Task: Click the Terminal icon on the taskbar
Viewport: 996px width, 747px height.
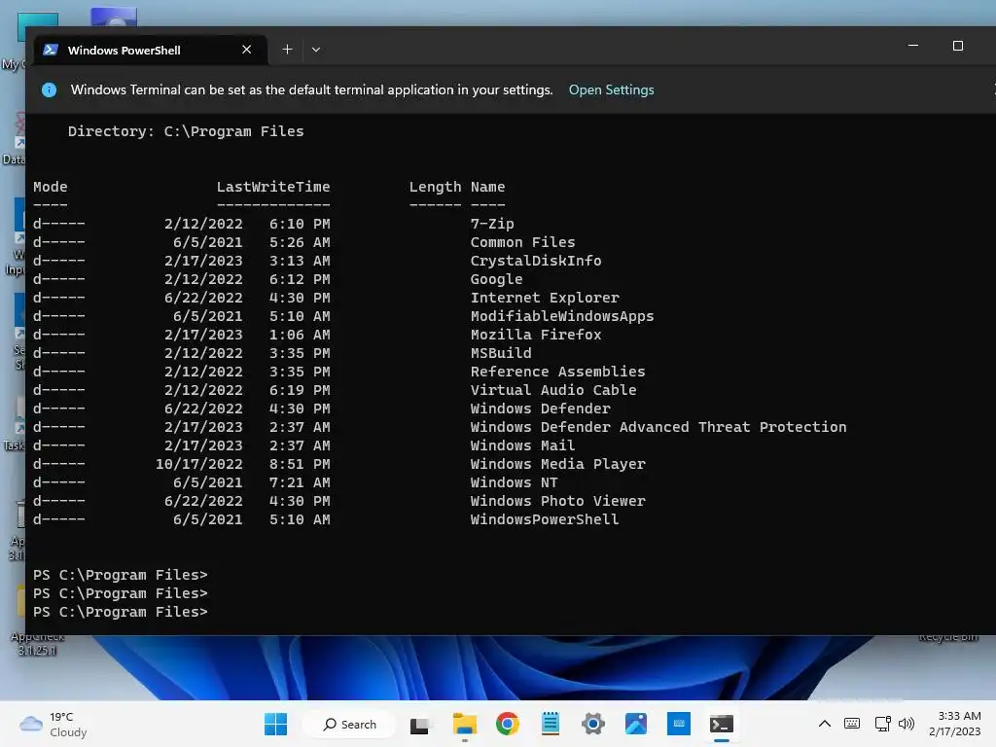Action: [721, 724]
